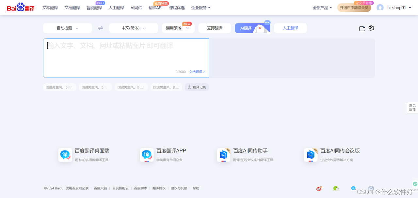Open the AI同传 nav item

[x=136, y=8]
